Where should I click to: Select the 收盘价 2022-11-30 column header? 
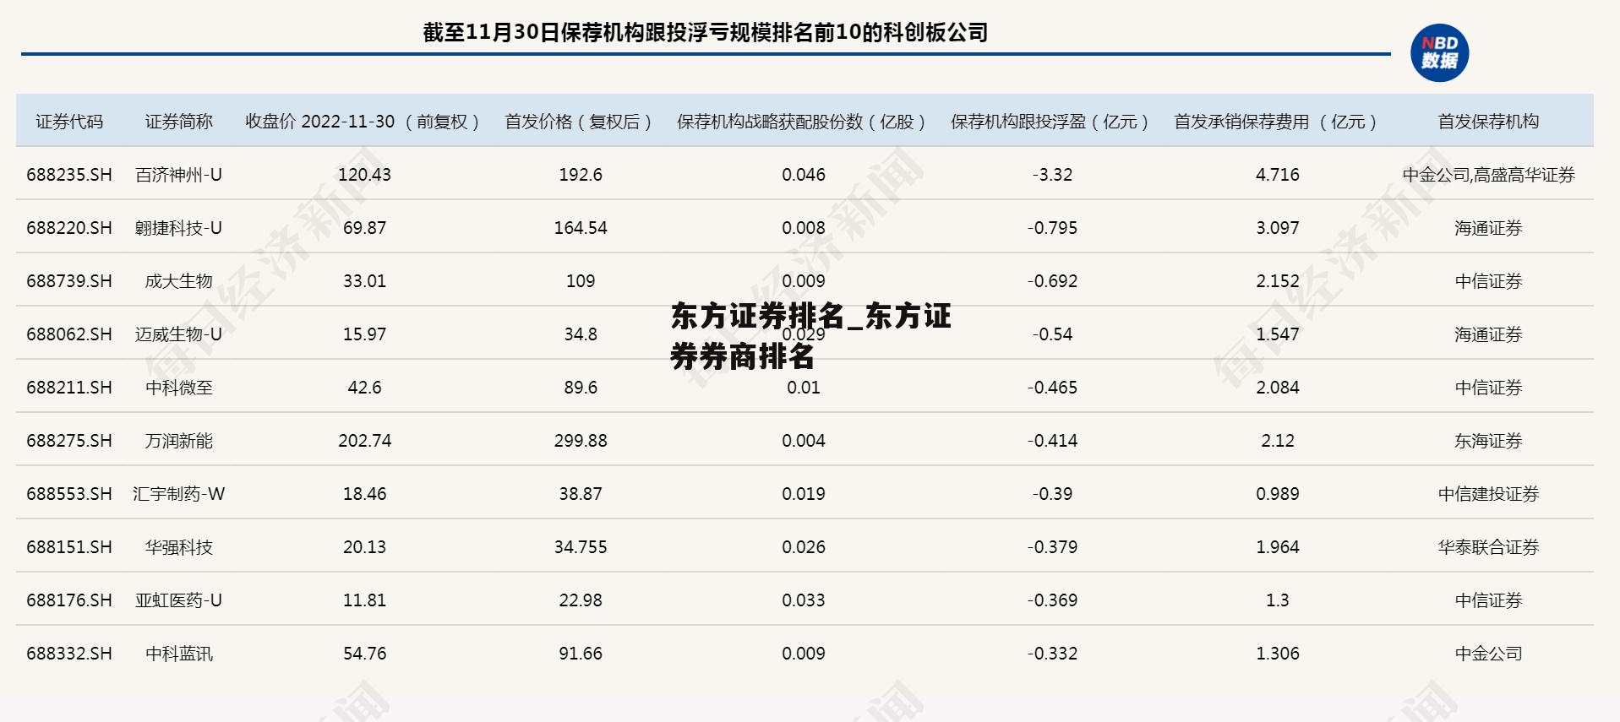[363, 122]
